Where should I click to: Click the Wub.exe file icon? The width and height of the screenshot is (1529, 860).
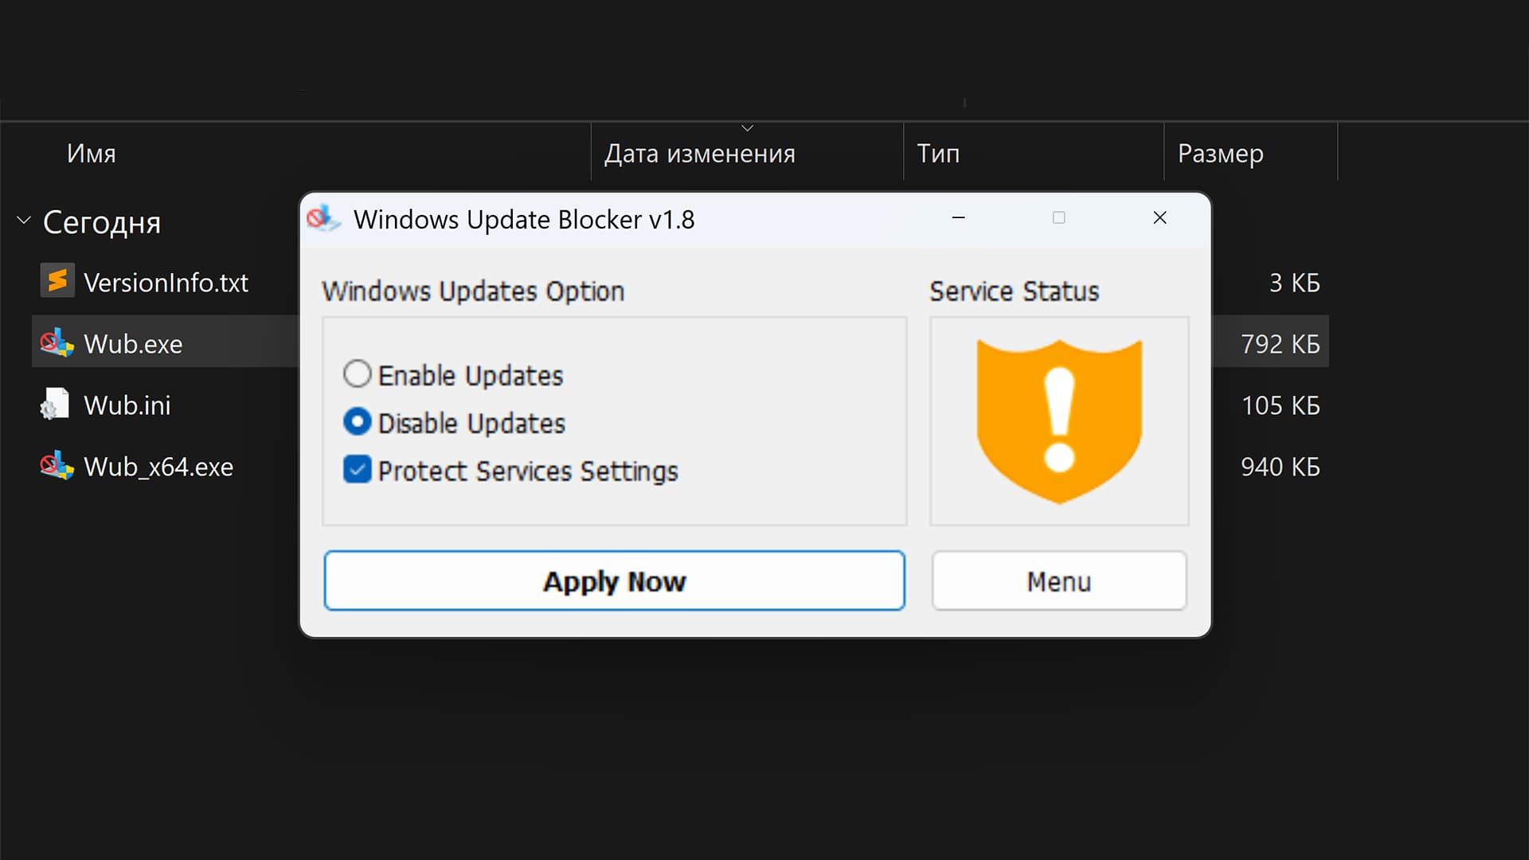click(57, 342)
